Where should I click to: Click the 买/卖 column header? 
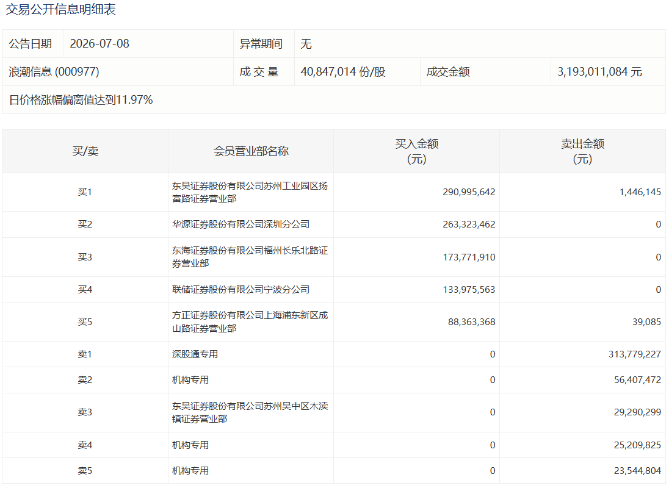(x=85, y=151)
